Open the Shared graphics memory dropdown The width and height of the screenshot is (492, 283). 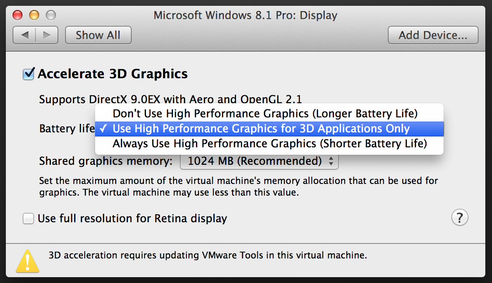(x=259, y=161)
